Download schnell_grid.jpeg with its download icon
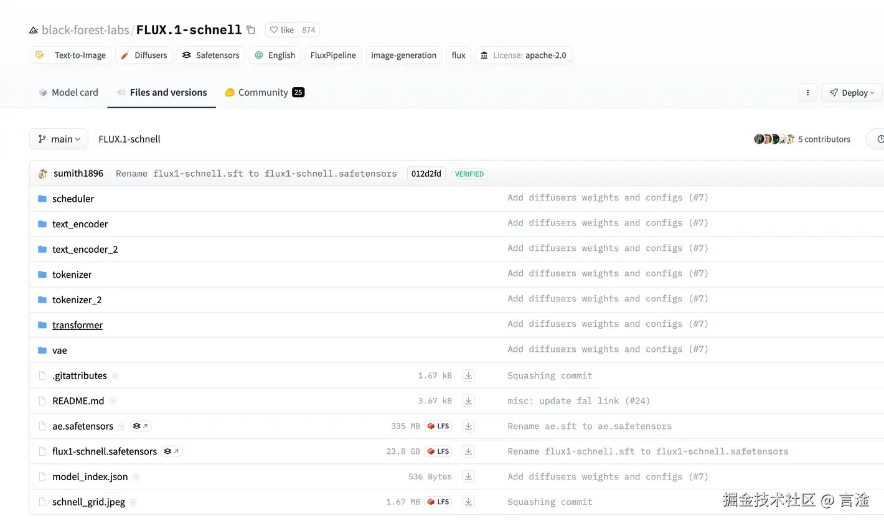This screenshot has height=523, width=884. coord(469,502)
